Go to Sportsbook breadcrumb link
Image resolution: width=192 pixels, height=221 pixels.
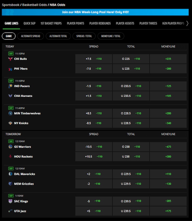click(11, 5)
